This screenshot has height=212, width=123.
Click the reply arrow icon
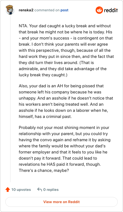pyautogui.click(x=39, y=190)
